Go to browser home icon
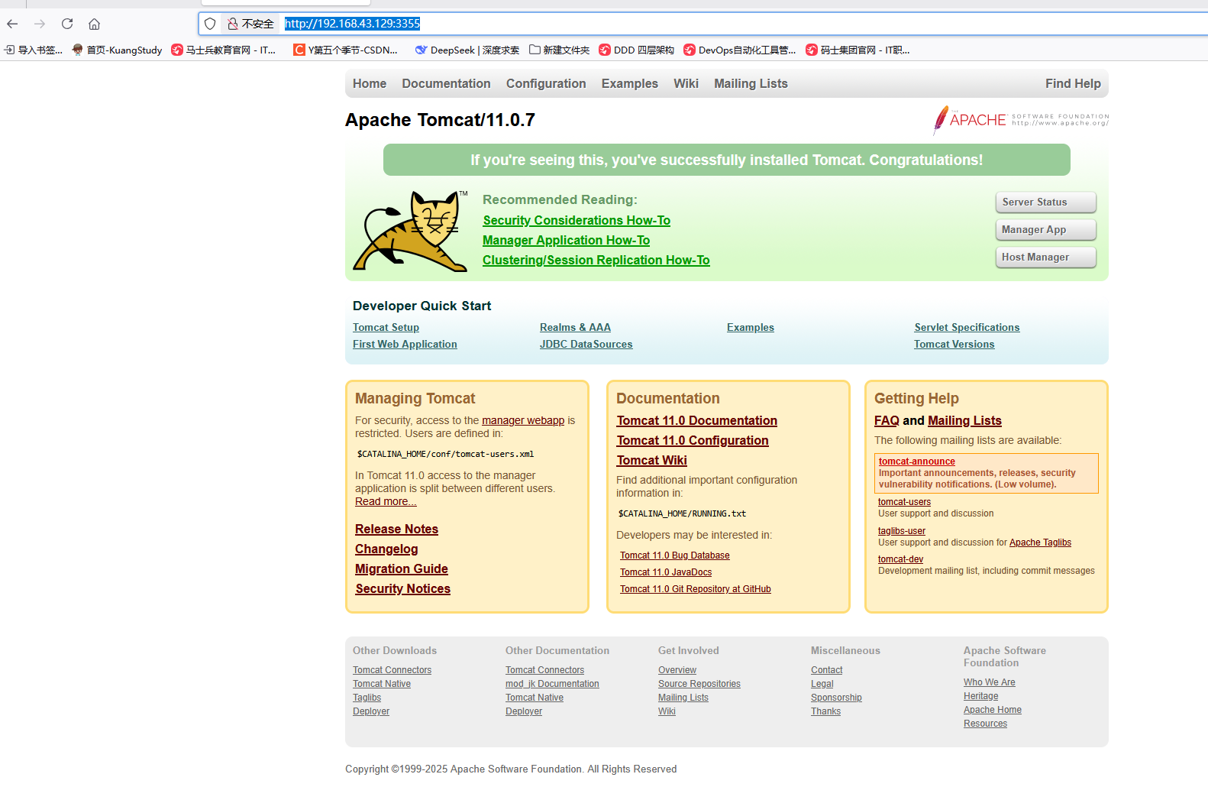This screenshot has height=800, width=1208. click(94, 24)
